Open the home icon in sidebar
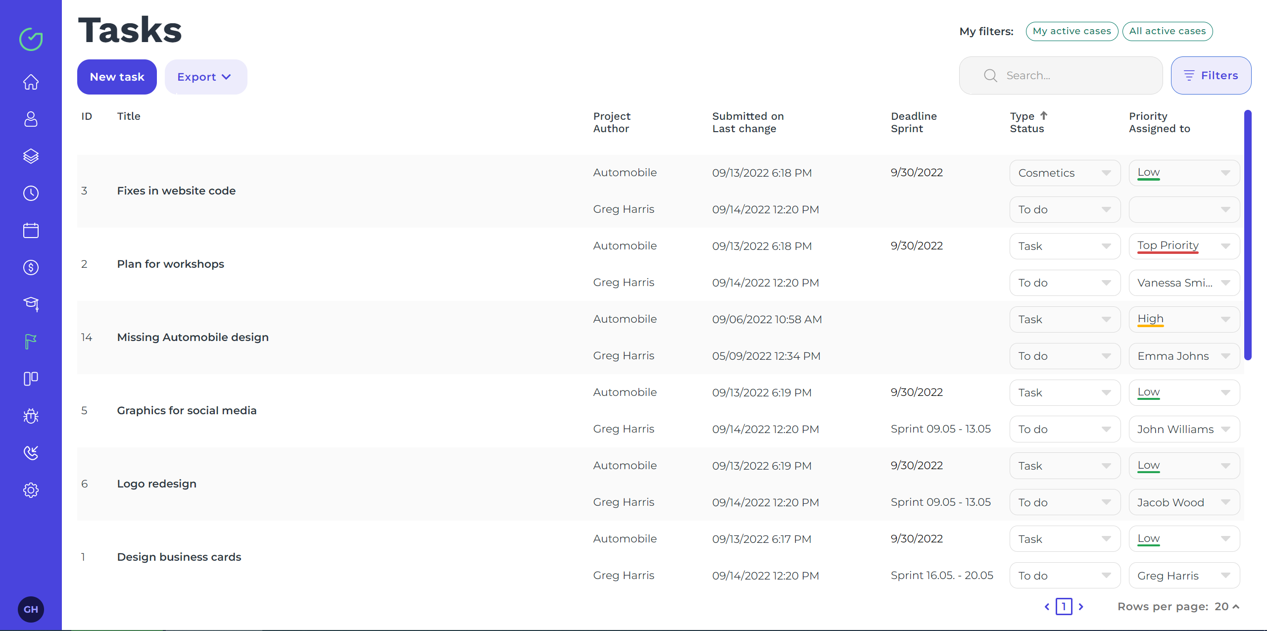Viewport: 1267px width, 631px height. click(x=31, y=82)
